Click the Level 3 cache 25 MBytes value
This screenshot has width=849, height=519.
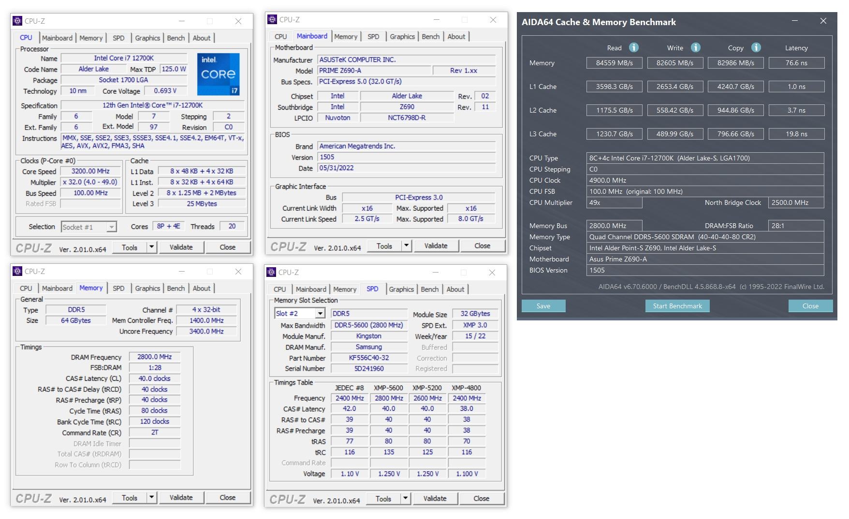point(202,203)
